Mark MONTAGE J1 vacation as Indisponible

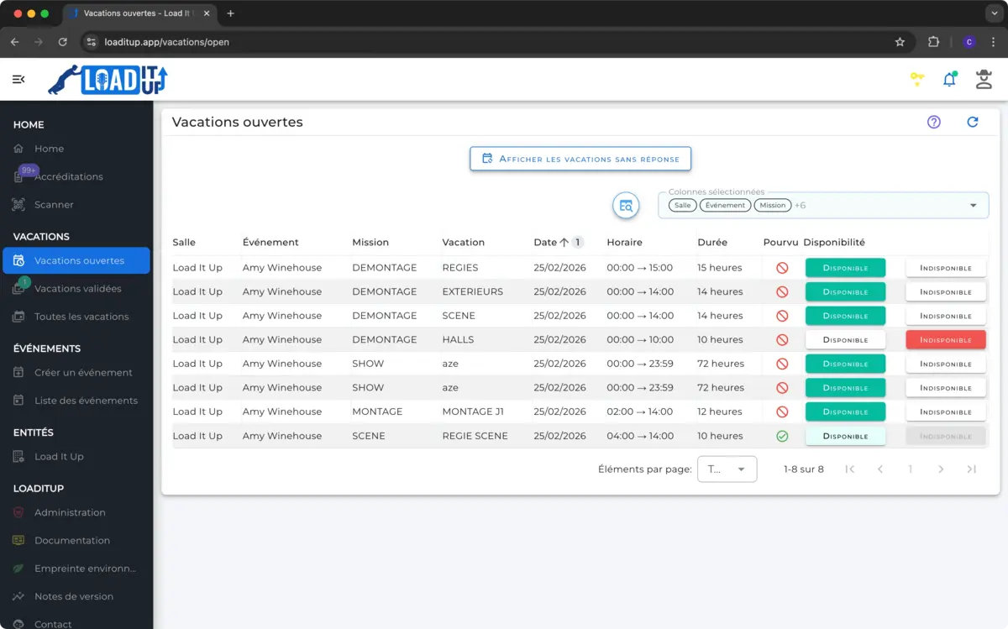pos(945,412)
